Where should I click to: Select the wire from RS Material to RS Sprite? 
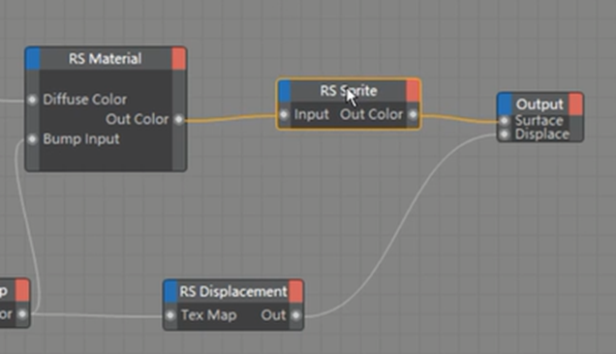(230, 117)
